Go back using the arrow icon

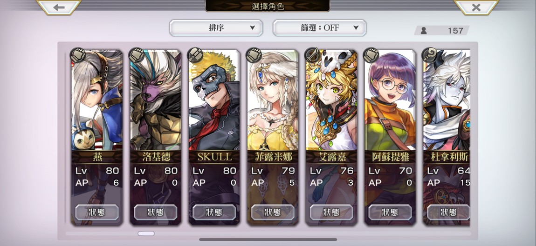(58, 7)
